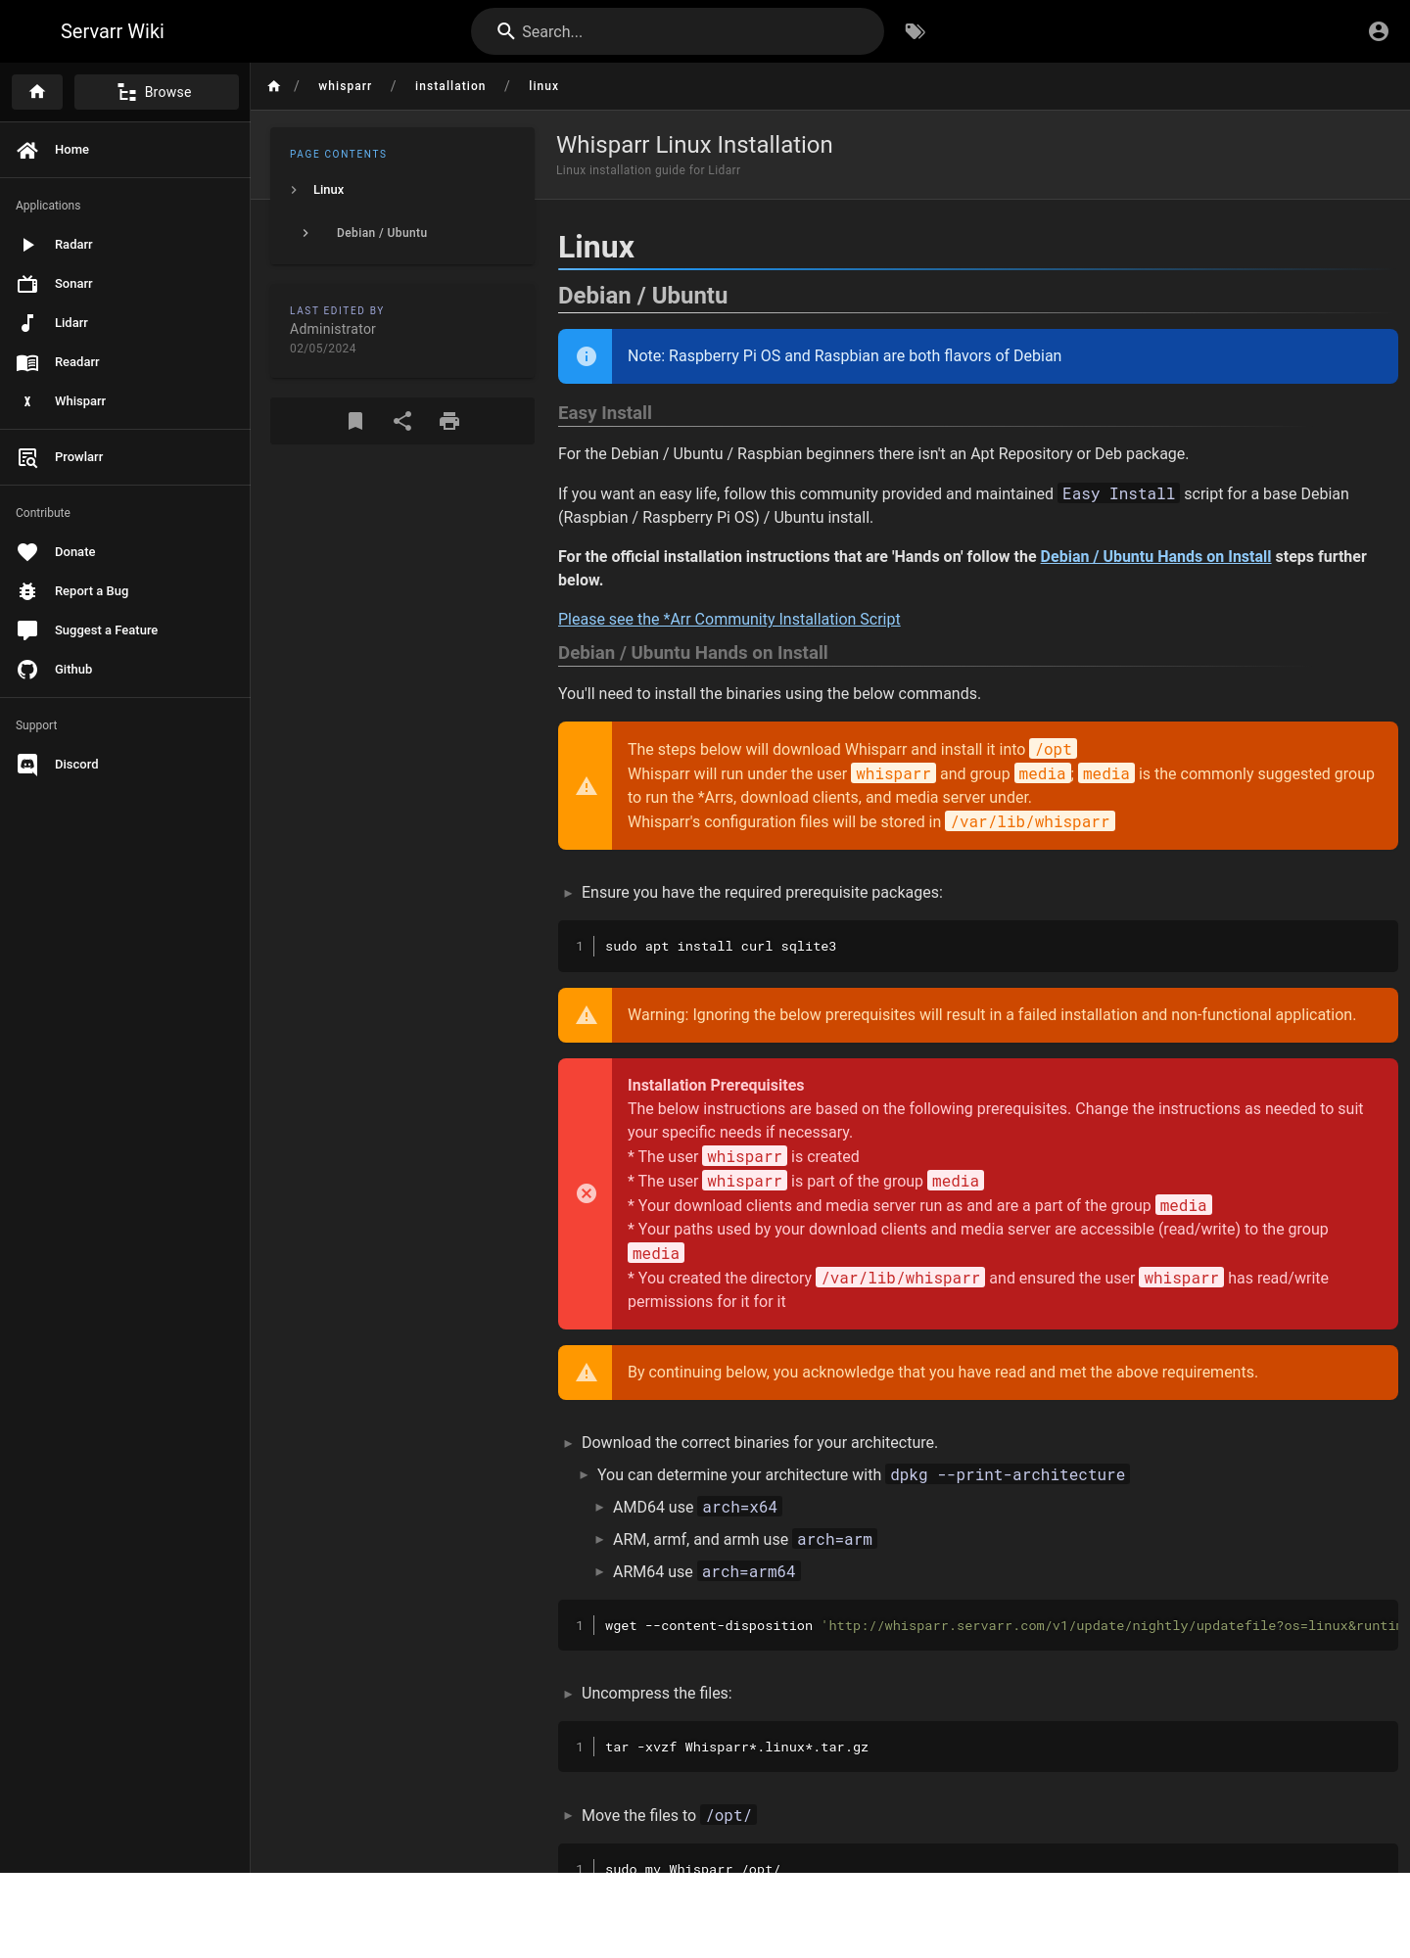The width and height of the screenshot is (1410, 1958).
Task: Open the *Arr Community Installation Script link
Action: coord(728,619)
